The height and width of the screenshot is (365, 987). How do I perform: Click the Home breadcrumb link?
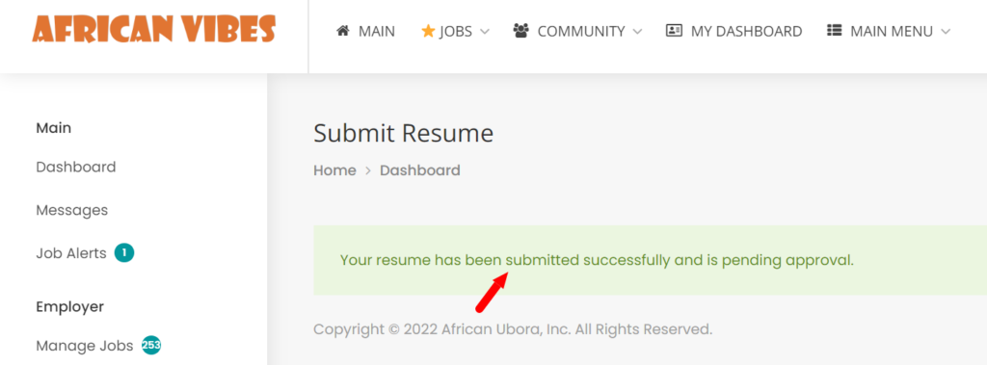(x=334, y=169)
